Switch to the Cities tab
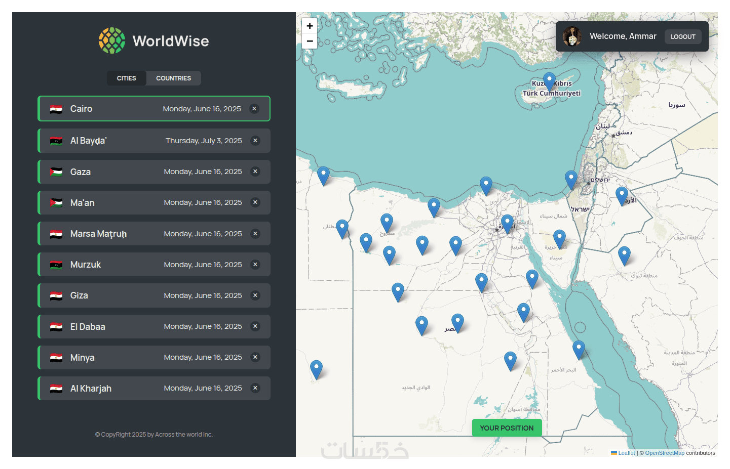 (x=127, y=78)
